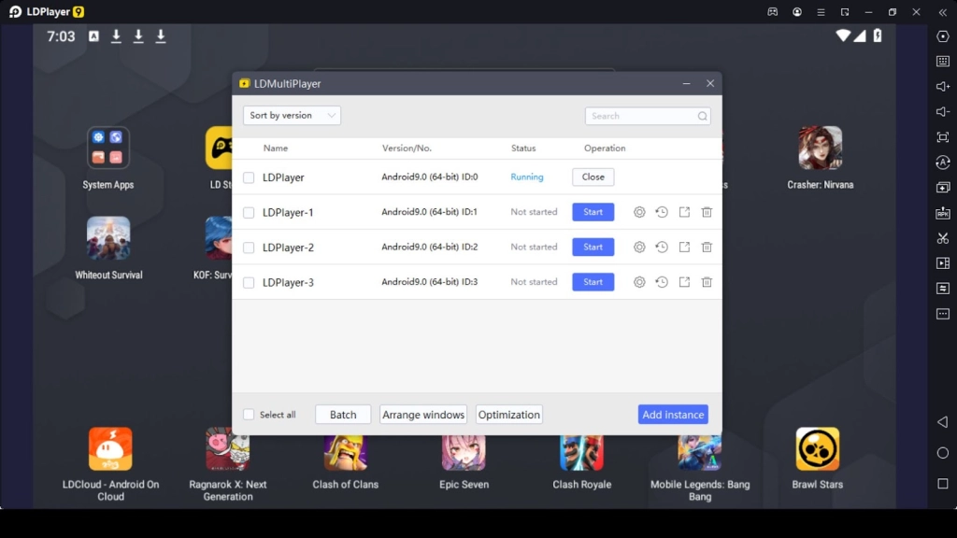Image resolution: width=957 pixels, height=538 pixels.
Task: Tick the checkbox beside LDPlayer-3
Action: [x=249, y=283]
